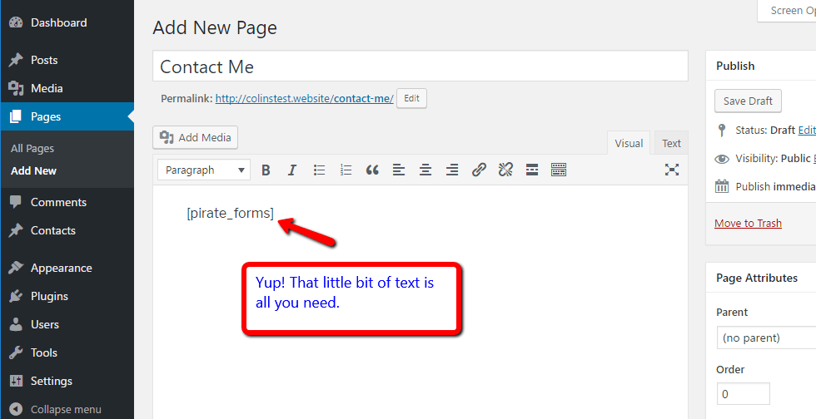Open the Posts menu
Viewport: 816px width, 419px height.
click(67, 61)
